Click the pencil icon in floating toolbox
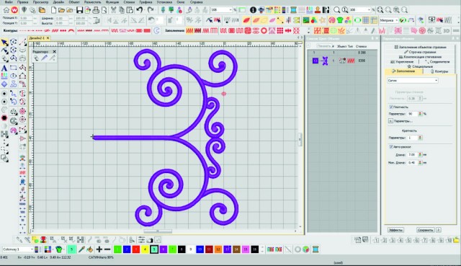 coord(44,58)
